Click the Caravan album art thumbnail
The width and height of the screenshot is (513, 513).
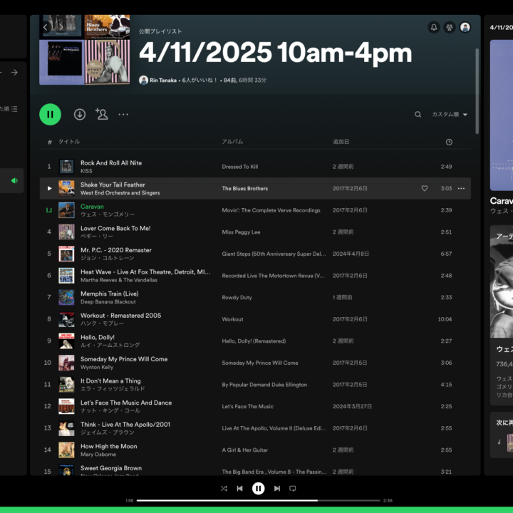point(66,210)
